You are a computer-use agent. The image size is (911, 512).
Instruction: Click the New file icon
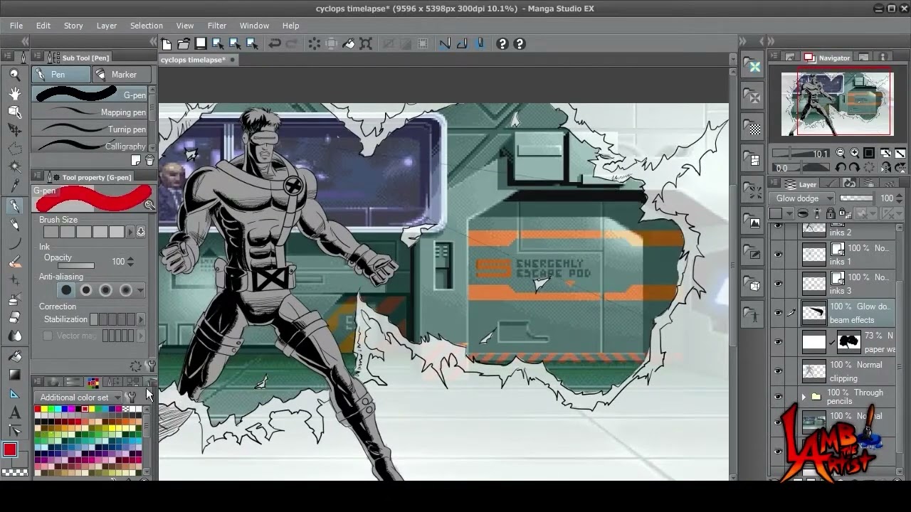point(167,44)
